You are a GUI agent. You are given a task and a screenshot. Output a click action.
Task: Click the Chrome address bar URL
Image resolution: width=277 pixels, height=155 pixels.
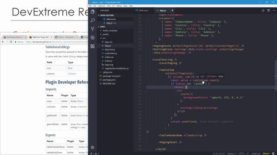coord(57,42)
